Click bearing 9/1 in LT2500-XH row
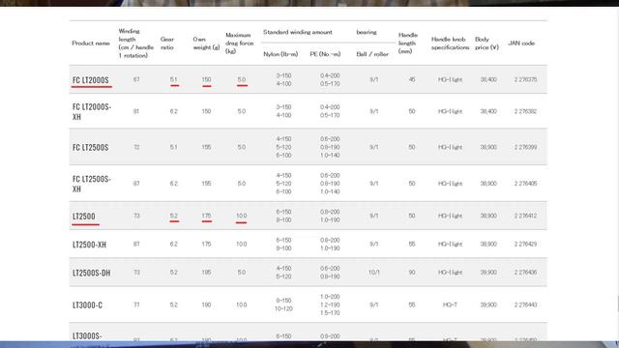The height and width of the screenshot is (348, 619). coord(374,244)
